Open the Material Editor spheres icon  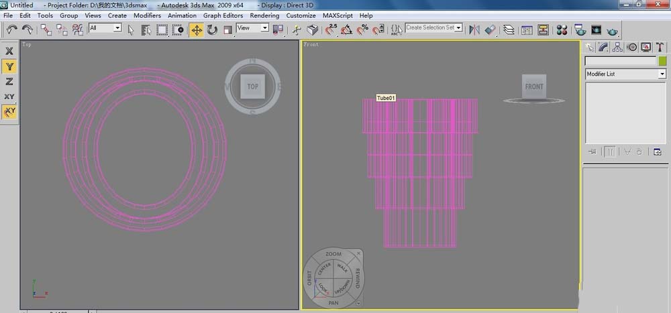pos(562,30)
